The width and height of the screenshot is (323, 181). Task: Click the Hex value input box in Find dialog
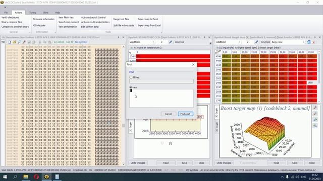tap(161, 98)
